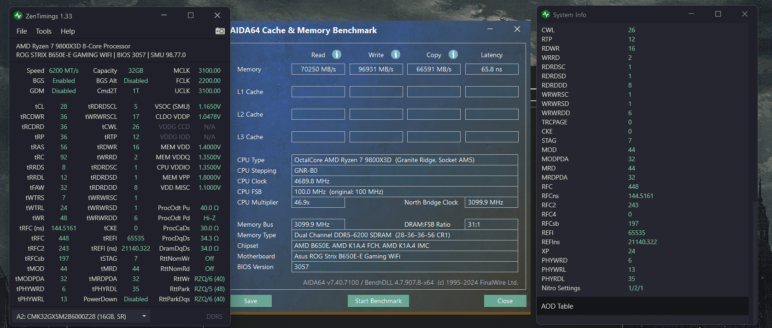Image resolution: width=772 pixels, height=328 pixels.
Task: Click the REFIns value 21140.322 in System Info
Action: [x=643, y=242]
